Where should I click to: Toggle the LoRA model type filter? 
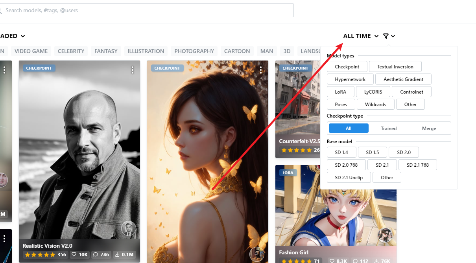point(340,92)
